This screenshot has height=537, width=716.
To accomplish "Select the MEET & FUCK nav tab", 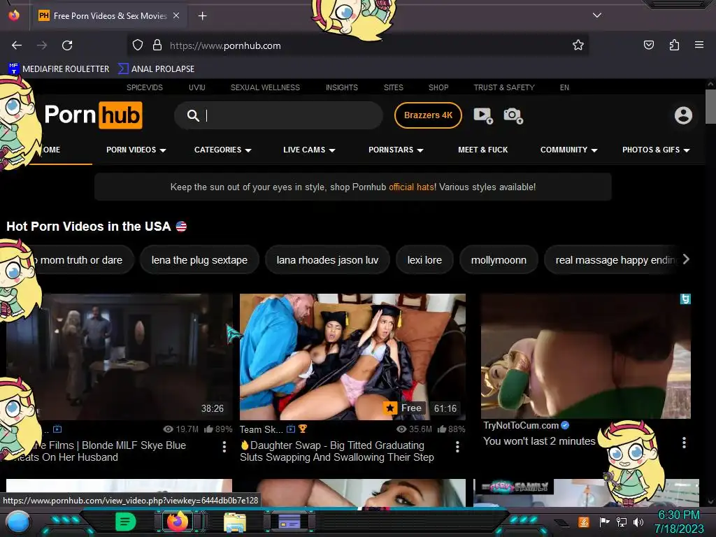I will coord(482,150).
